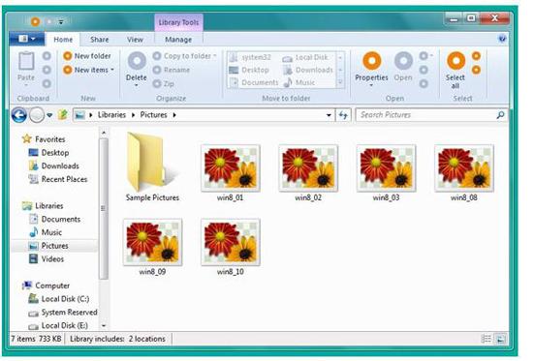Image resolution: width=533 pixels, height=361 pixels.
Task: Open recent locations dropdown arrow
Action: (49, 115)
